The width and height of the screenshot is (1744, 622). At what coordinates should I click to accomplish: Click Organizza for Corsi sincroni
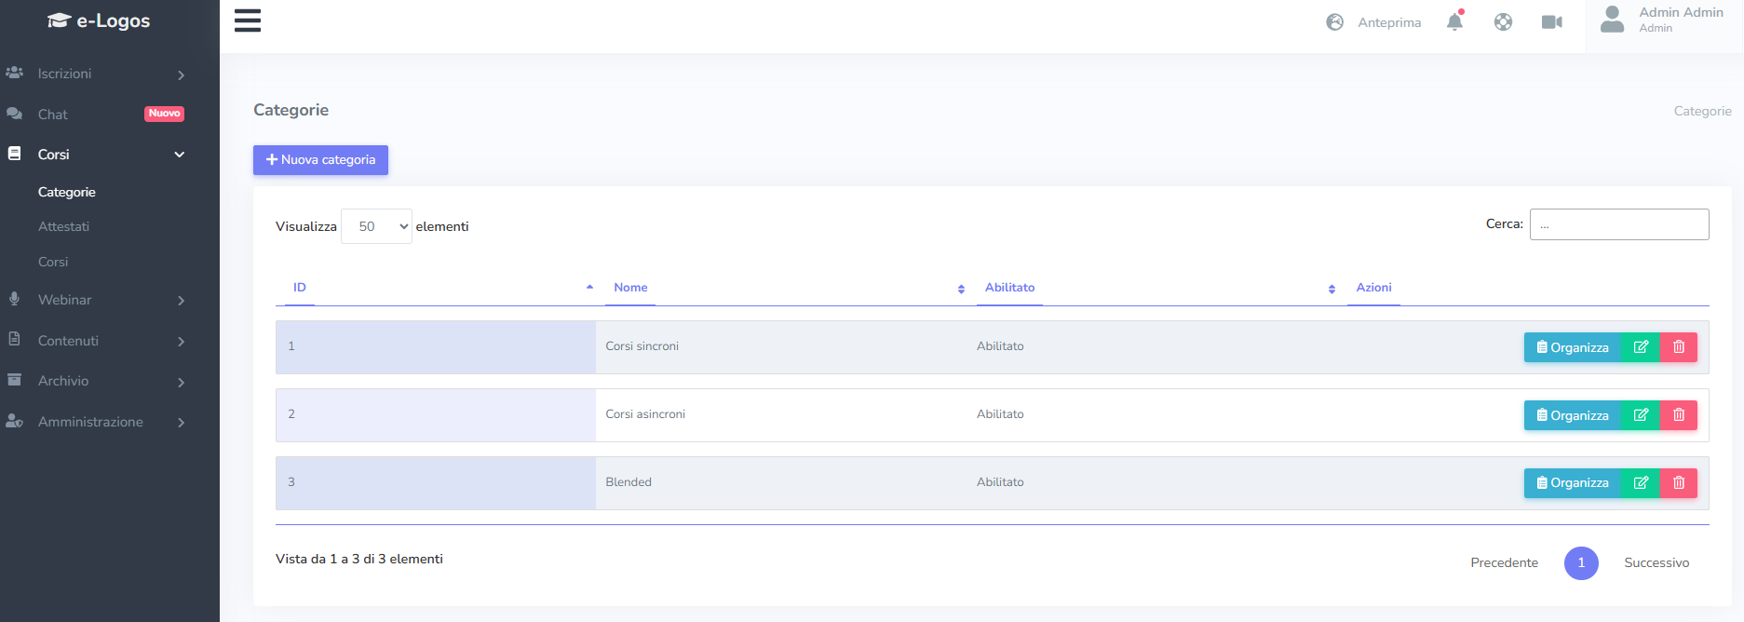[1572, 347]
